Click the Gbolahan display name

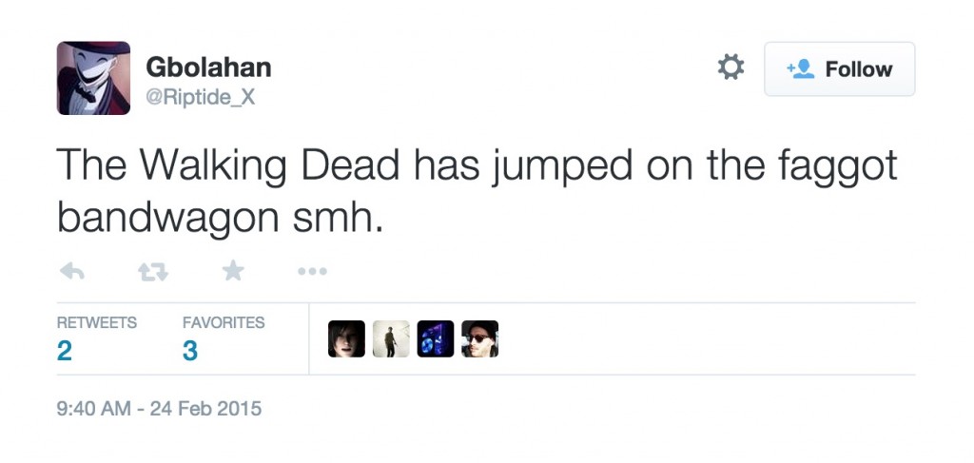point(208,68)
